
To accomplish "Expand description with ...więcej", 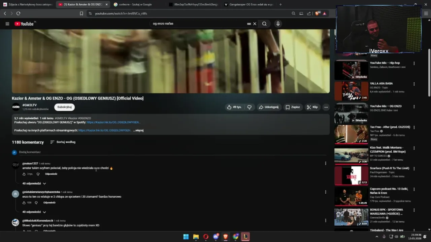I will (x=138, y=130).
